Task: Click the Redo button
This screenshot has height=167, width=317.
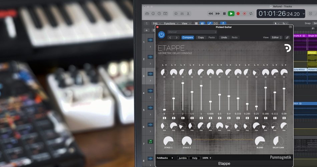Action: click(235, 37)
